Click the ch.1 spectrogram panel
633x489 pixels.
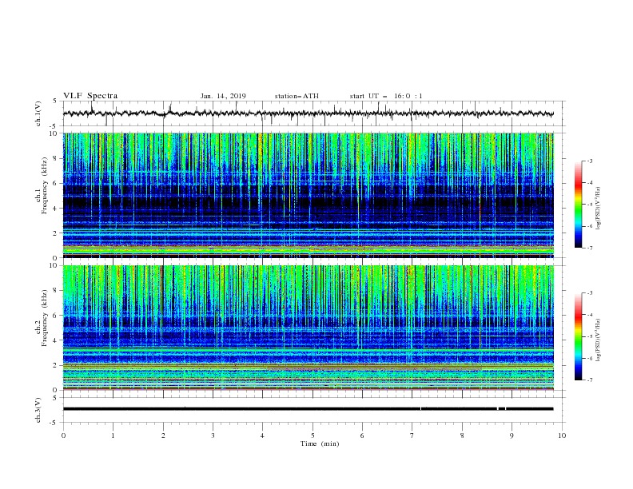tap(308, 195)
